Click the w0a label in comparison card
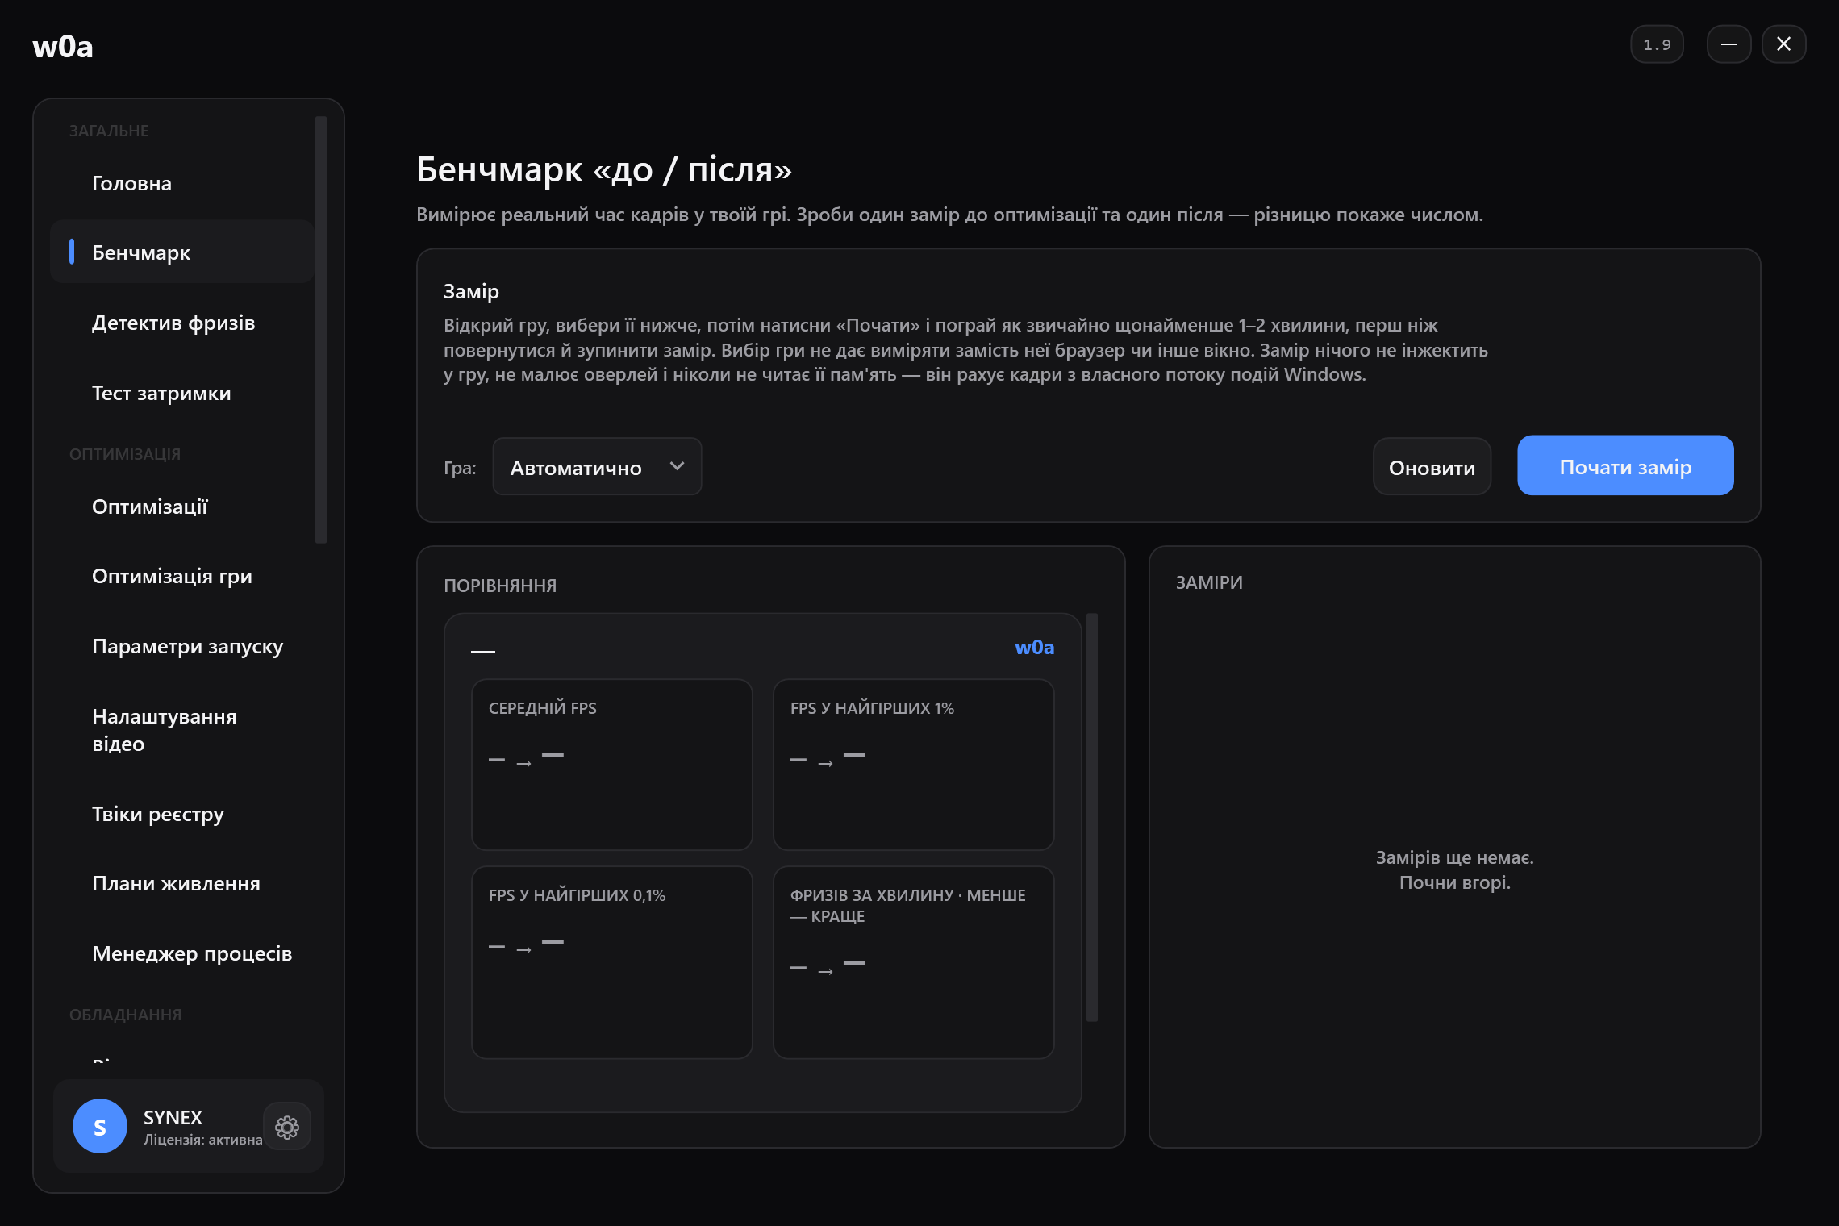The image size is (1839, 1226). (x=1034, y=647)
